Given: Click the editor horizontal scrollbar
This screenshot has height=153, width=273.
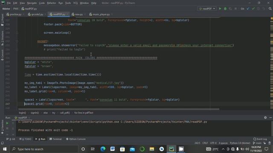Looking at the screenshot, I should [119, 109].
